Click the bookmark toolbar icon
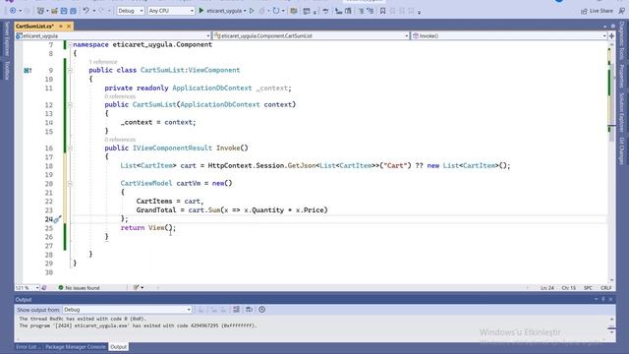 point(382,11)
